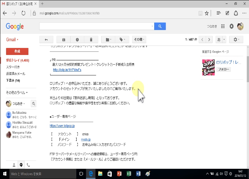Open Hangouts conversations icon
249x179 pixels.
coord(21,165)
